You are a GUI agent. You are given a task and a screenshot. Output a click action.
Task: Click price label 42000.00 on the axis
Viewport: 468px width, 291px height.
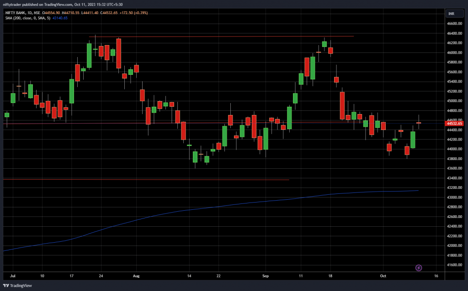point(454,246)
